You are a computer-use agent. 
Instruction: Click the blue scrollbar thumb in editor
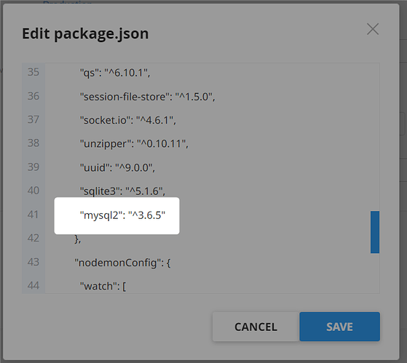point(375,232)
